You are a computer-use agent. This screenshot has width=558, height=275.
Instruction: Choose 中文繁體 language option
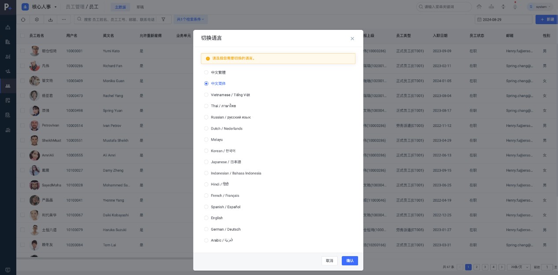point(206,72)
